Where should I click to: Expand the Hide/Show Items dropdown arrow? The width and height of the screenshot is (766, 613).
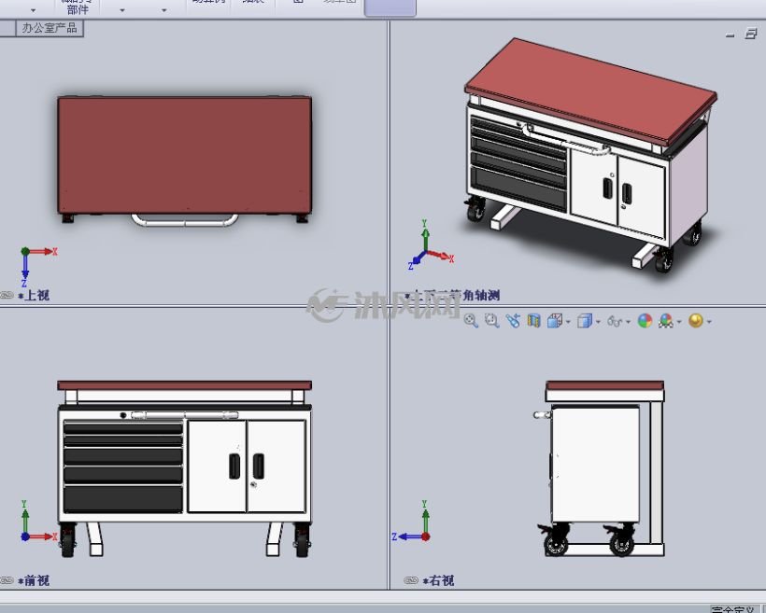(629, 322)
